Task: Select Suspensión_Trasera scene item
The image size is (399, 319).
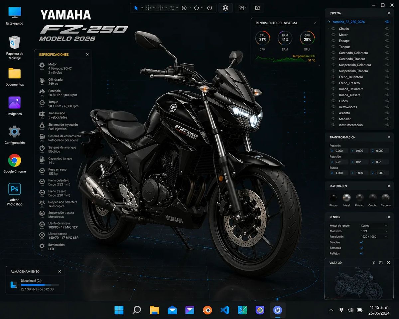Action: coord(353,71)
